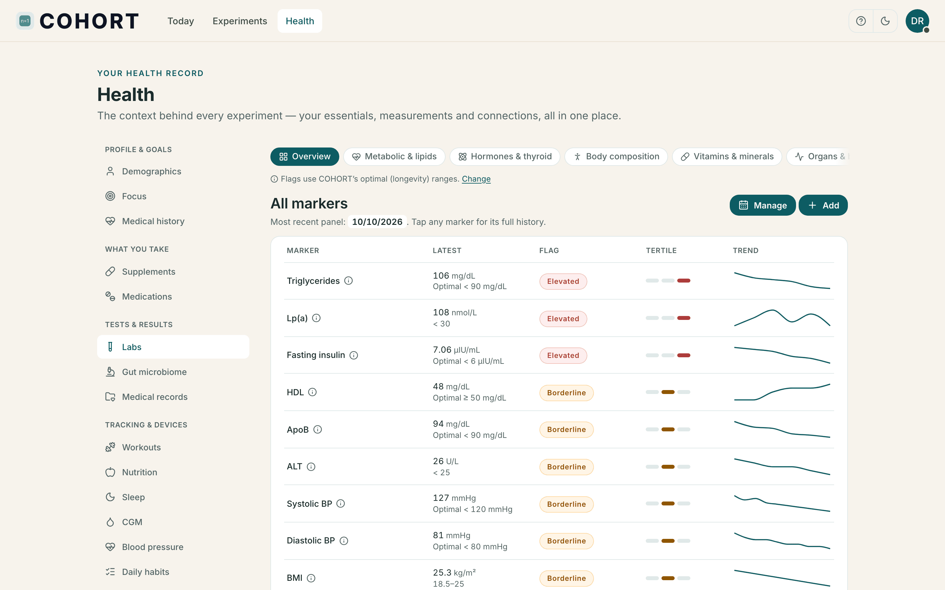Filter by Metabolic & lipids
The image size is (945, 590).
tap(394, 156)
